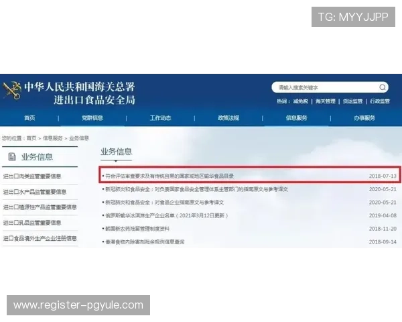Open sidebar item 进出口水产品监管重要信息

pyautogui.click(x=35, y=192)
